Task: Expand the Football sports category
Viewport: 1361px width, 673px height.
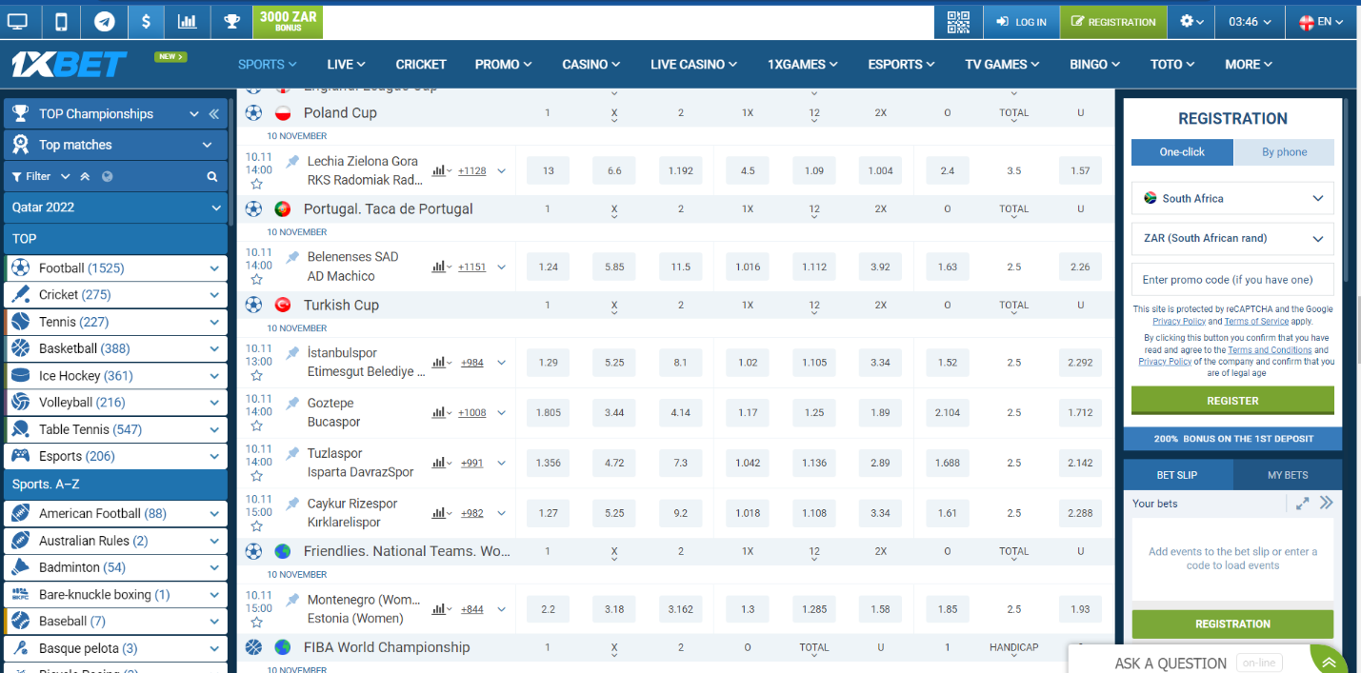Action: [214, 268]
